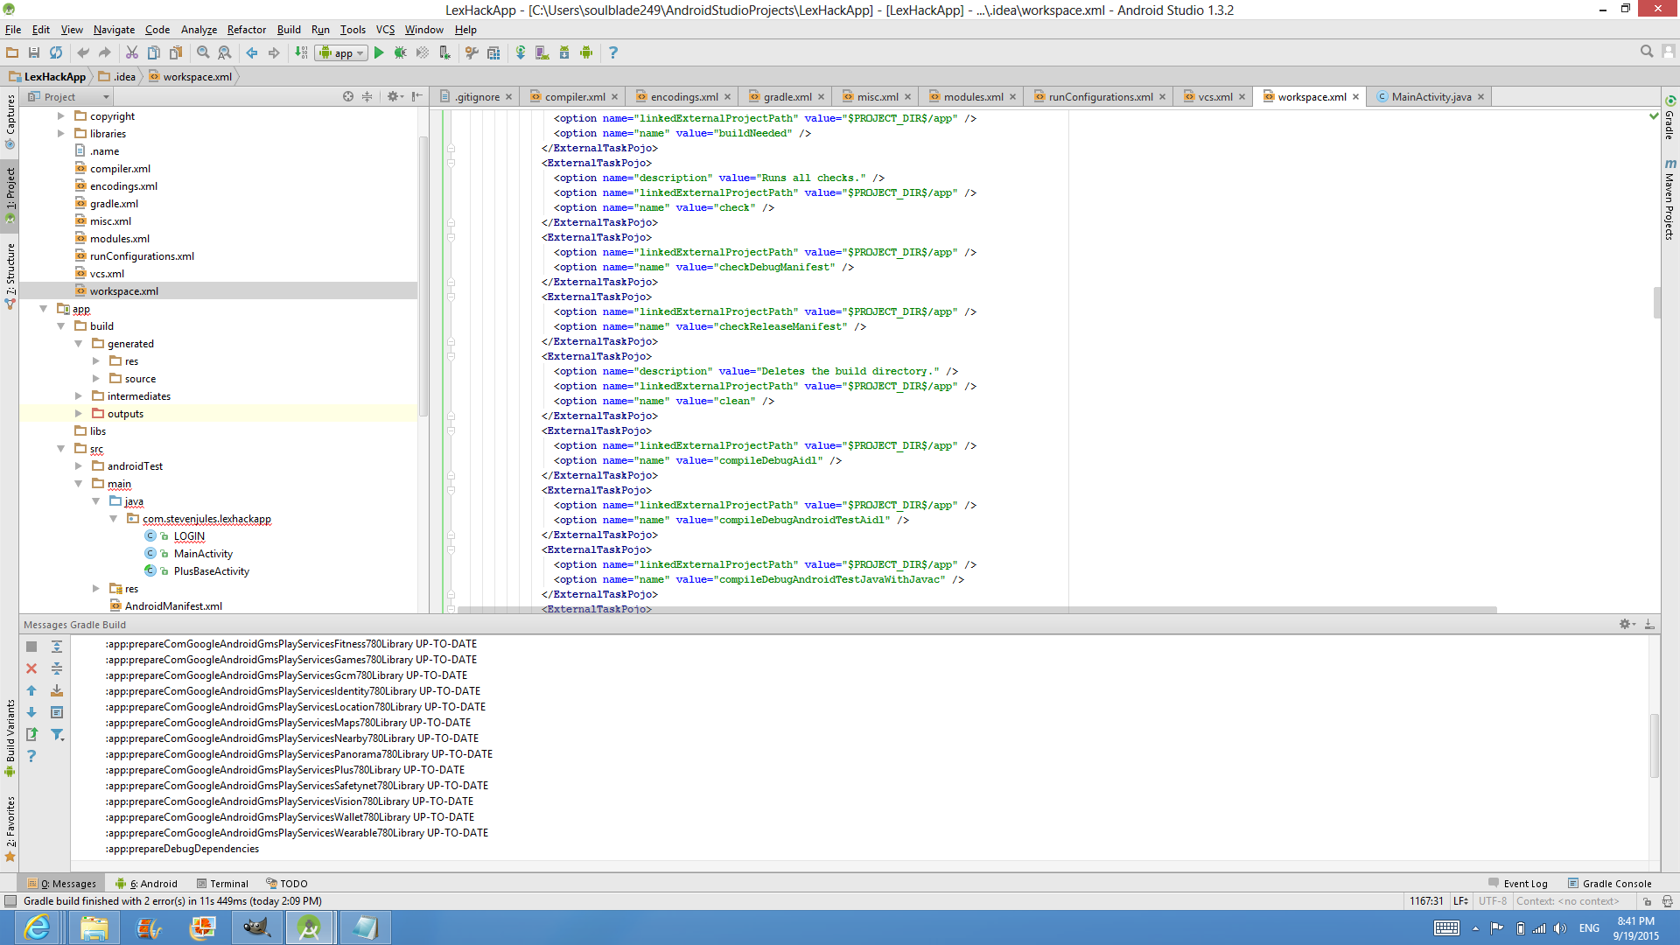
Task: Toggle tool window buttons icon in status bar
Action: 10,901
